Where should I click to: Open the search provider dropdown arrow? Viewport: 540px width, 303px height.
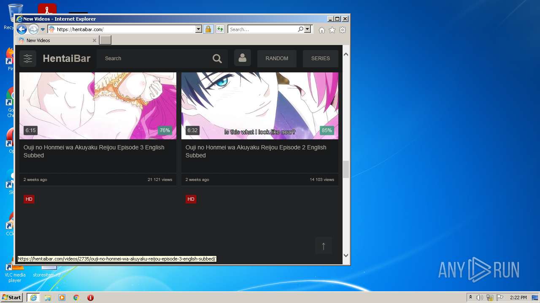(x=308, y=29)
